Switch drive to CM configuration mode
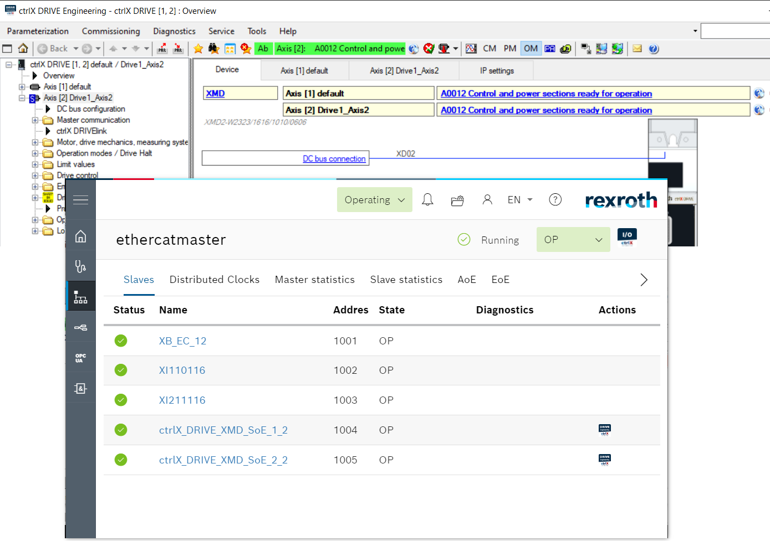The image size is (770, 541). pyautogui.click(x=489, y=49)
